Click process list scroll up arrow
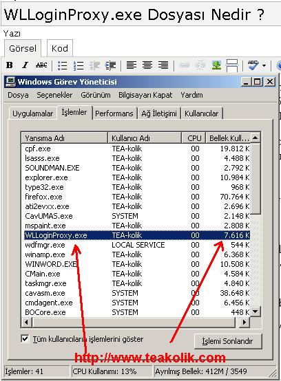The image size is (281, 381). click(256, 138)
